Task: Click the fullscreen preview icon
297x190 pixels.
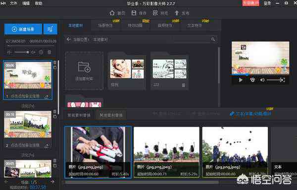Action: tap(282, 80)
